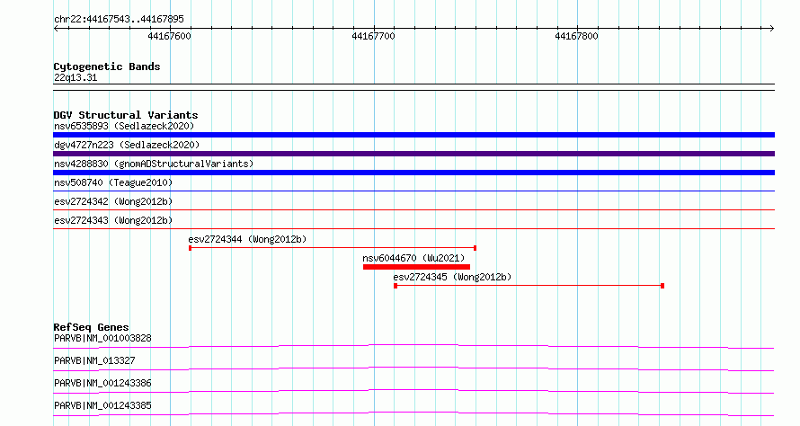Image resolution: width=800 pixels, height=426 pixels.
Task: Click the right arrow end of ruler
Action: point(772,29)
